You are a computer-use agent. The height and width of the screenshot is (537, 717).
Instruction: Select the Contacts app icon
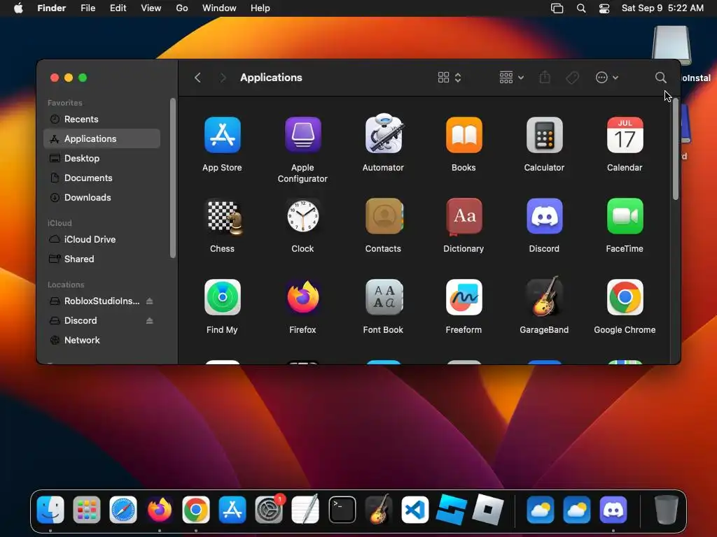tap(384, 216)
